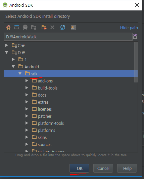
Task: Click the path history icon beside path field
Action: (135, 36)
